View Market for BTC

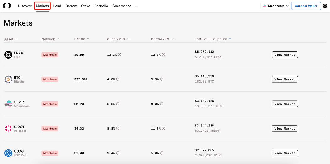click(285, 79)
